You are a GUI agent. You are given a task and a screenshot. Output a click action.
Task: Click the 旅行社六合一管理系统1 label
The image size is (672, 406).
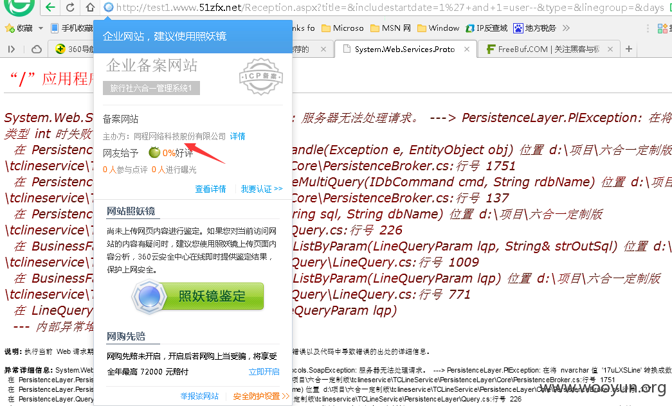tap(151, 88)
